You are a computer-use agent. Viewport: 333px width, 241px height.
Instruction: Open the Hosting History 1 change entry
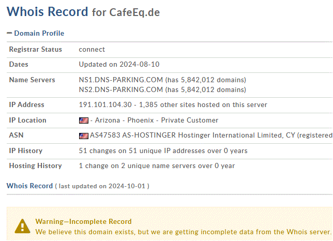pyautogui.click(x=157, y=165)
